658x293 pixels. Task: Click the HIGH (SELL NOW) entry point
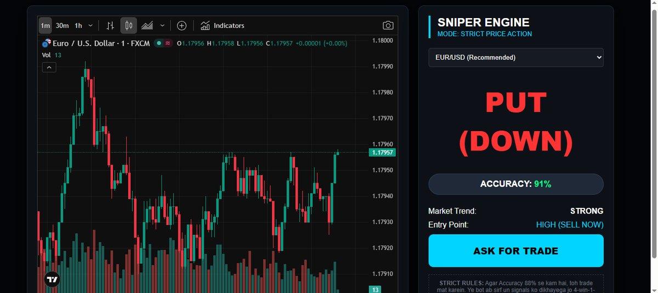[570, 225]
